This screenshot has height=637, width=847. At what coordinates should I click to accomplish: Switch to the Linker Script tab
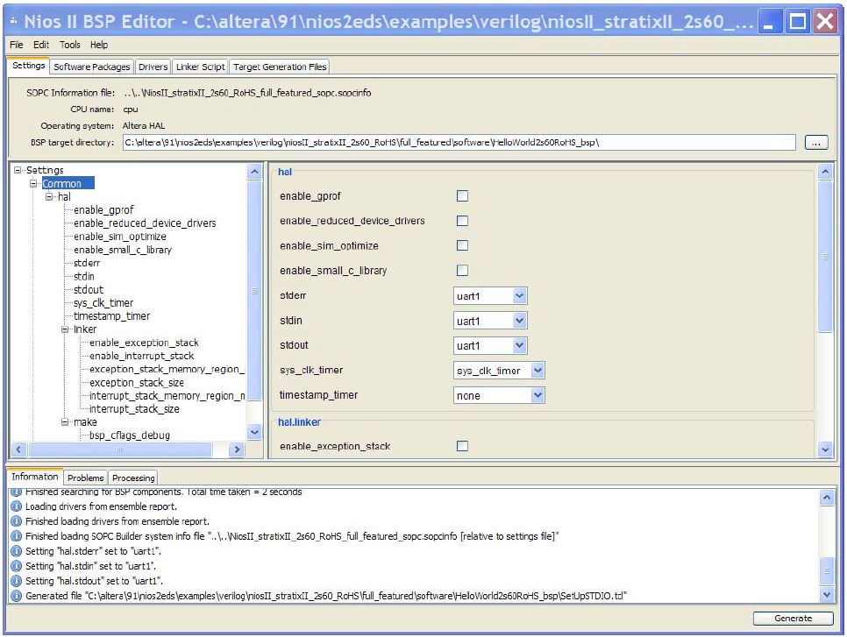pos(201,67)
